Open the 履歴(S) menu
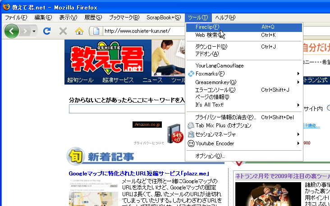This screenshot has height=206, width=330. tap(93, 18)
